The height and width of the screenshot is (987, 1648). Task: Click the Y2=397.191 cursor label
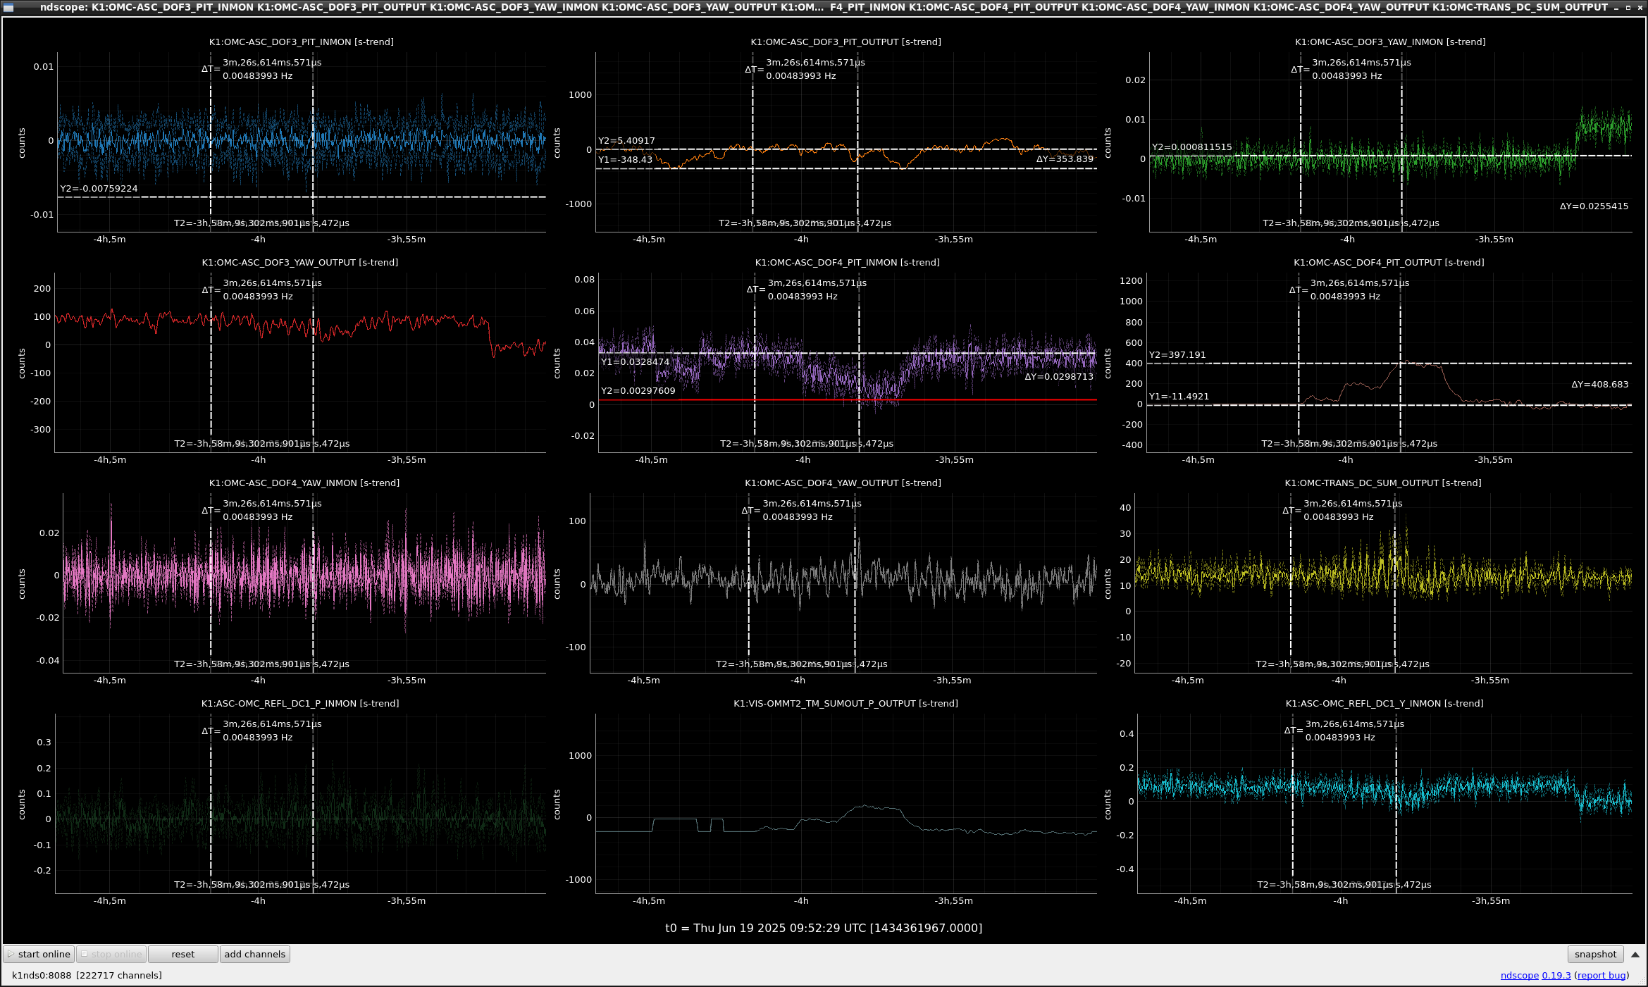pos(1177,354)
